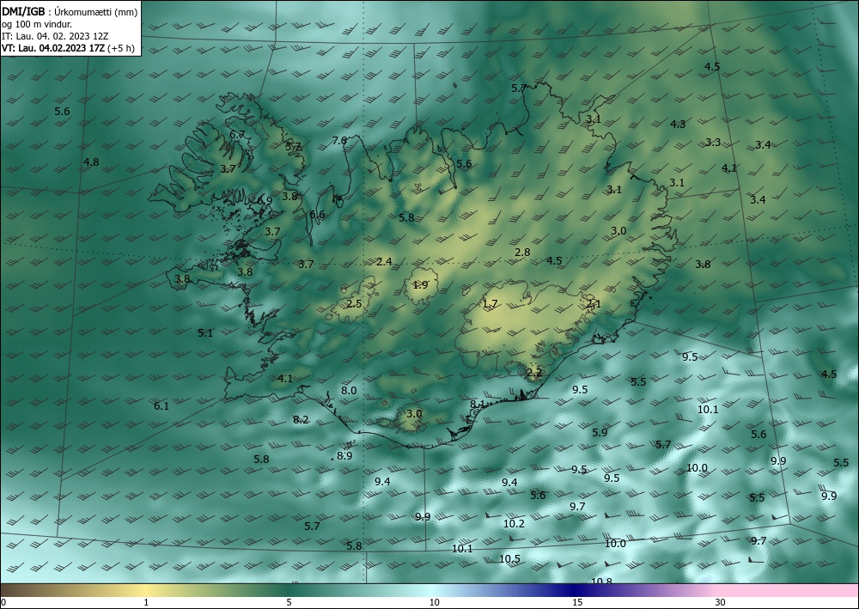Click the colorbar tick label 0
This screenshot has height=609, width=859.
(x=3, y=602)
